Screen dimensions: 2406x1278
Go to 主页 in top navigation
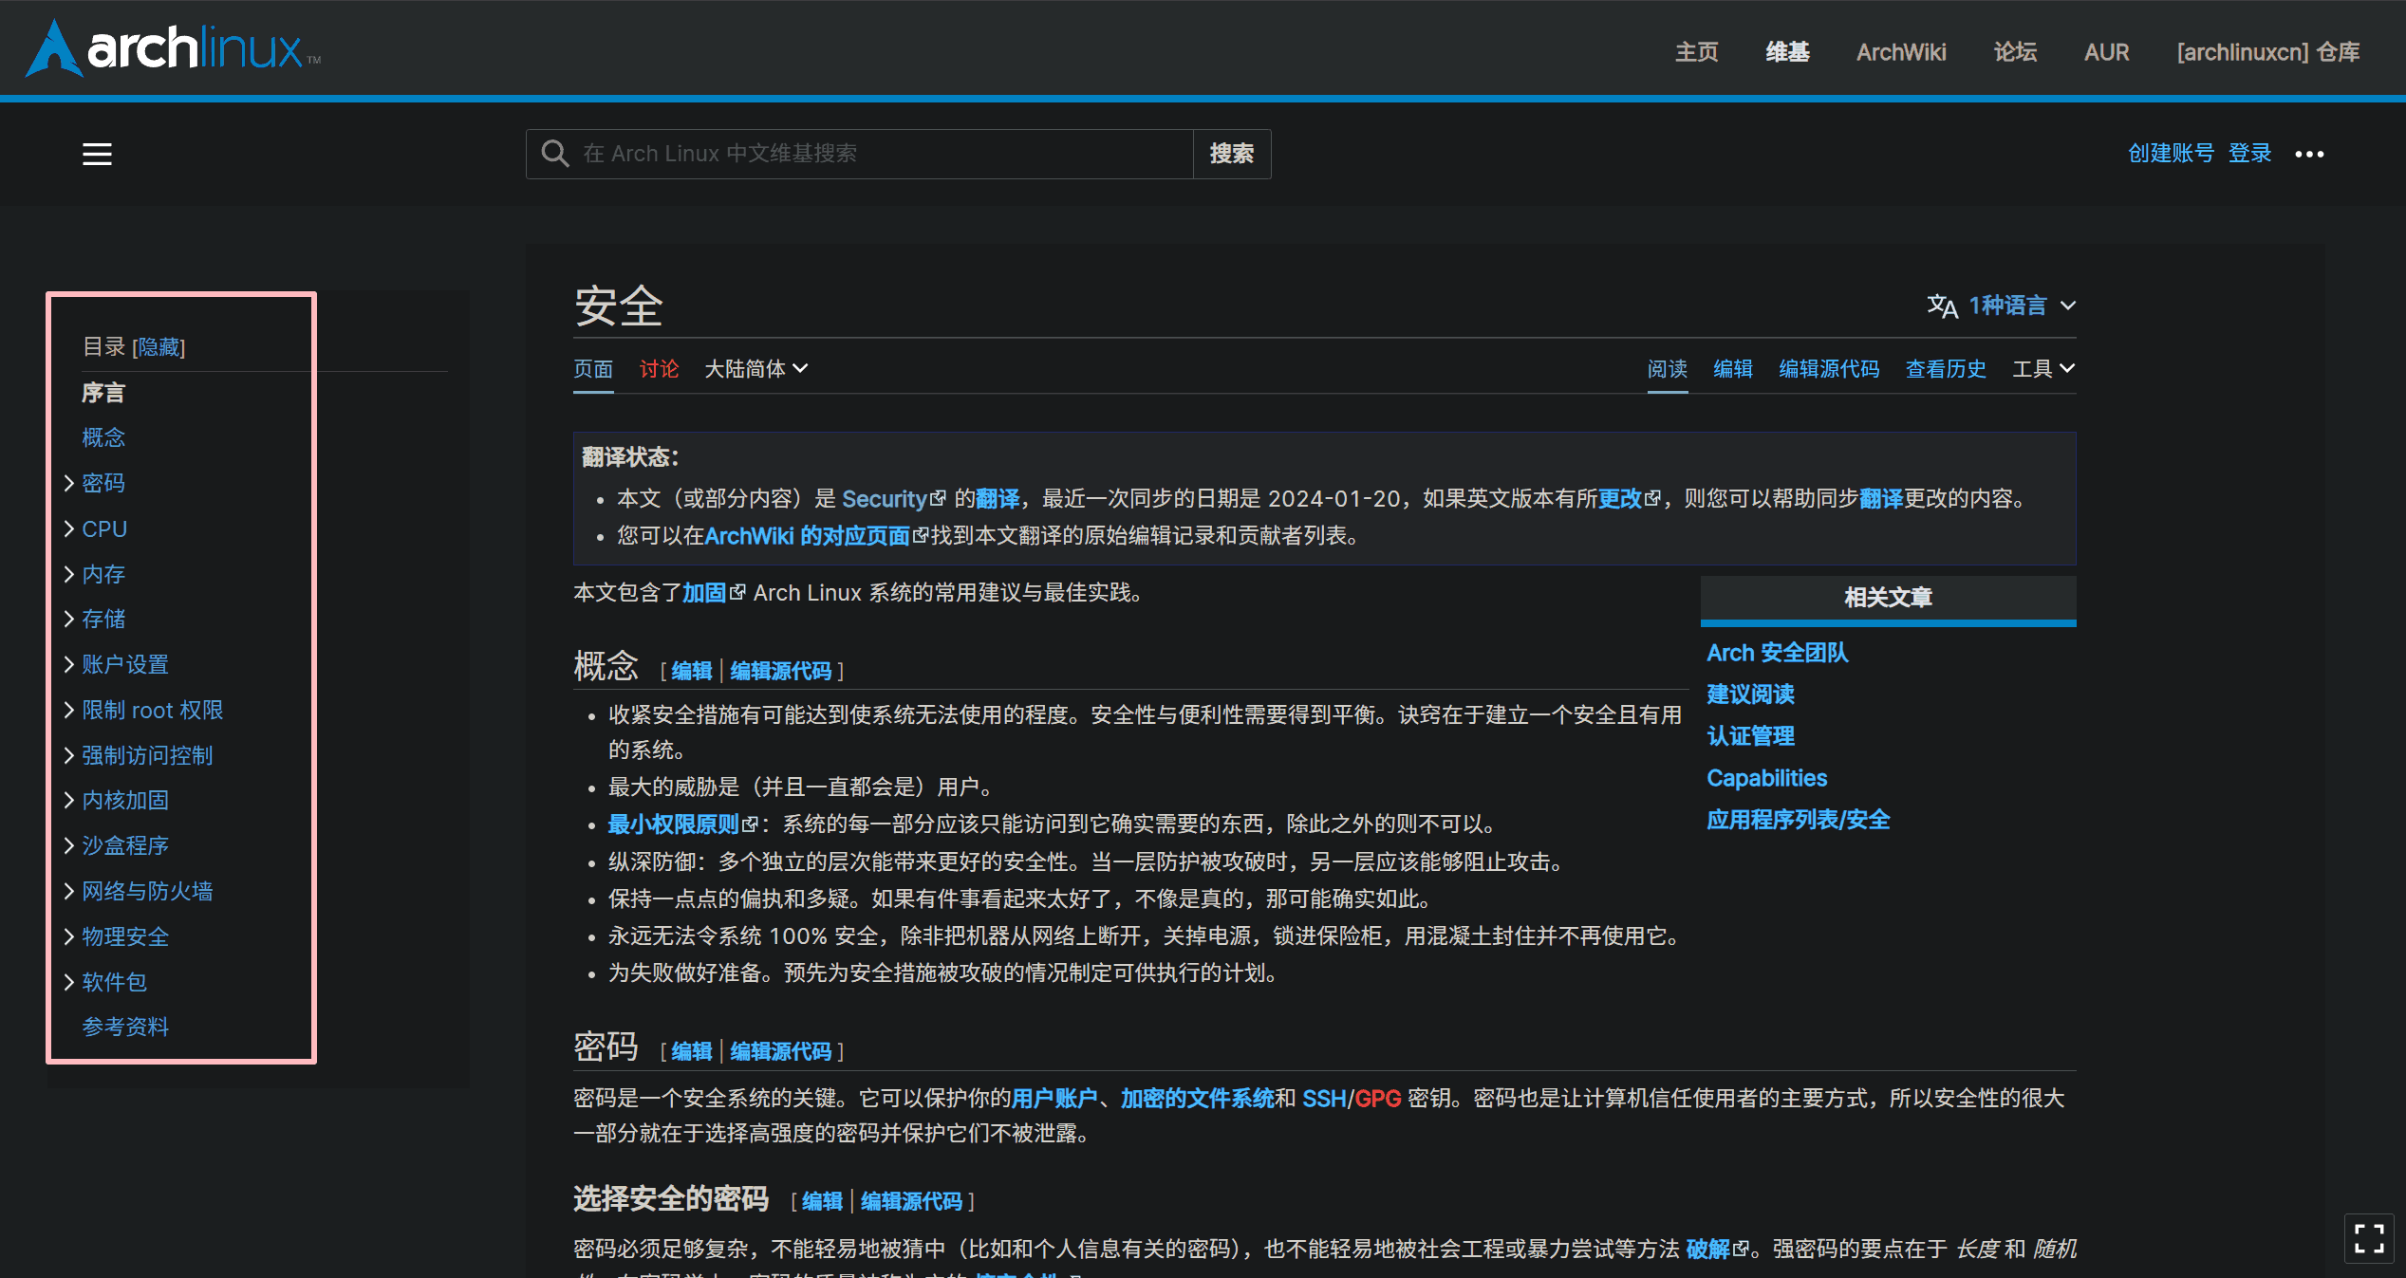[1697, 52]
